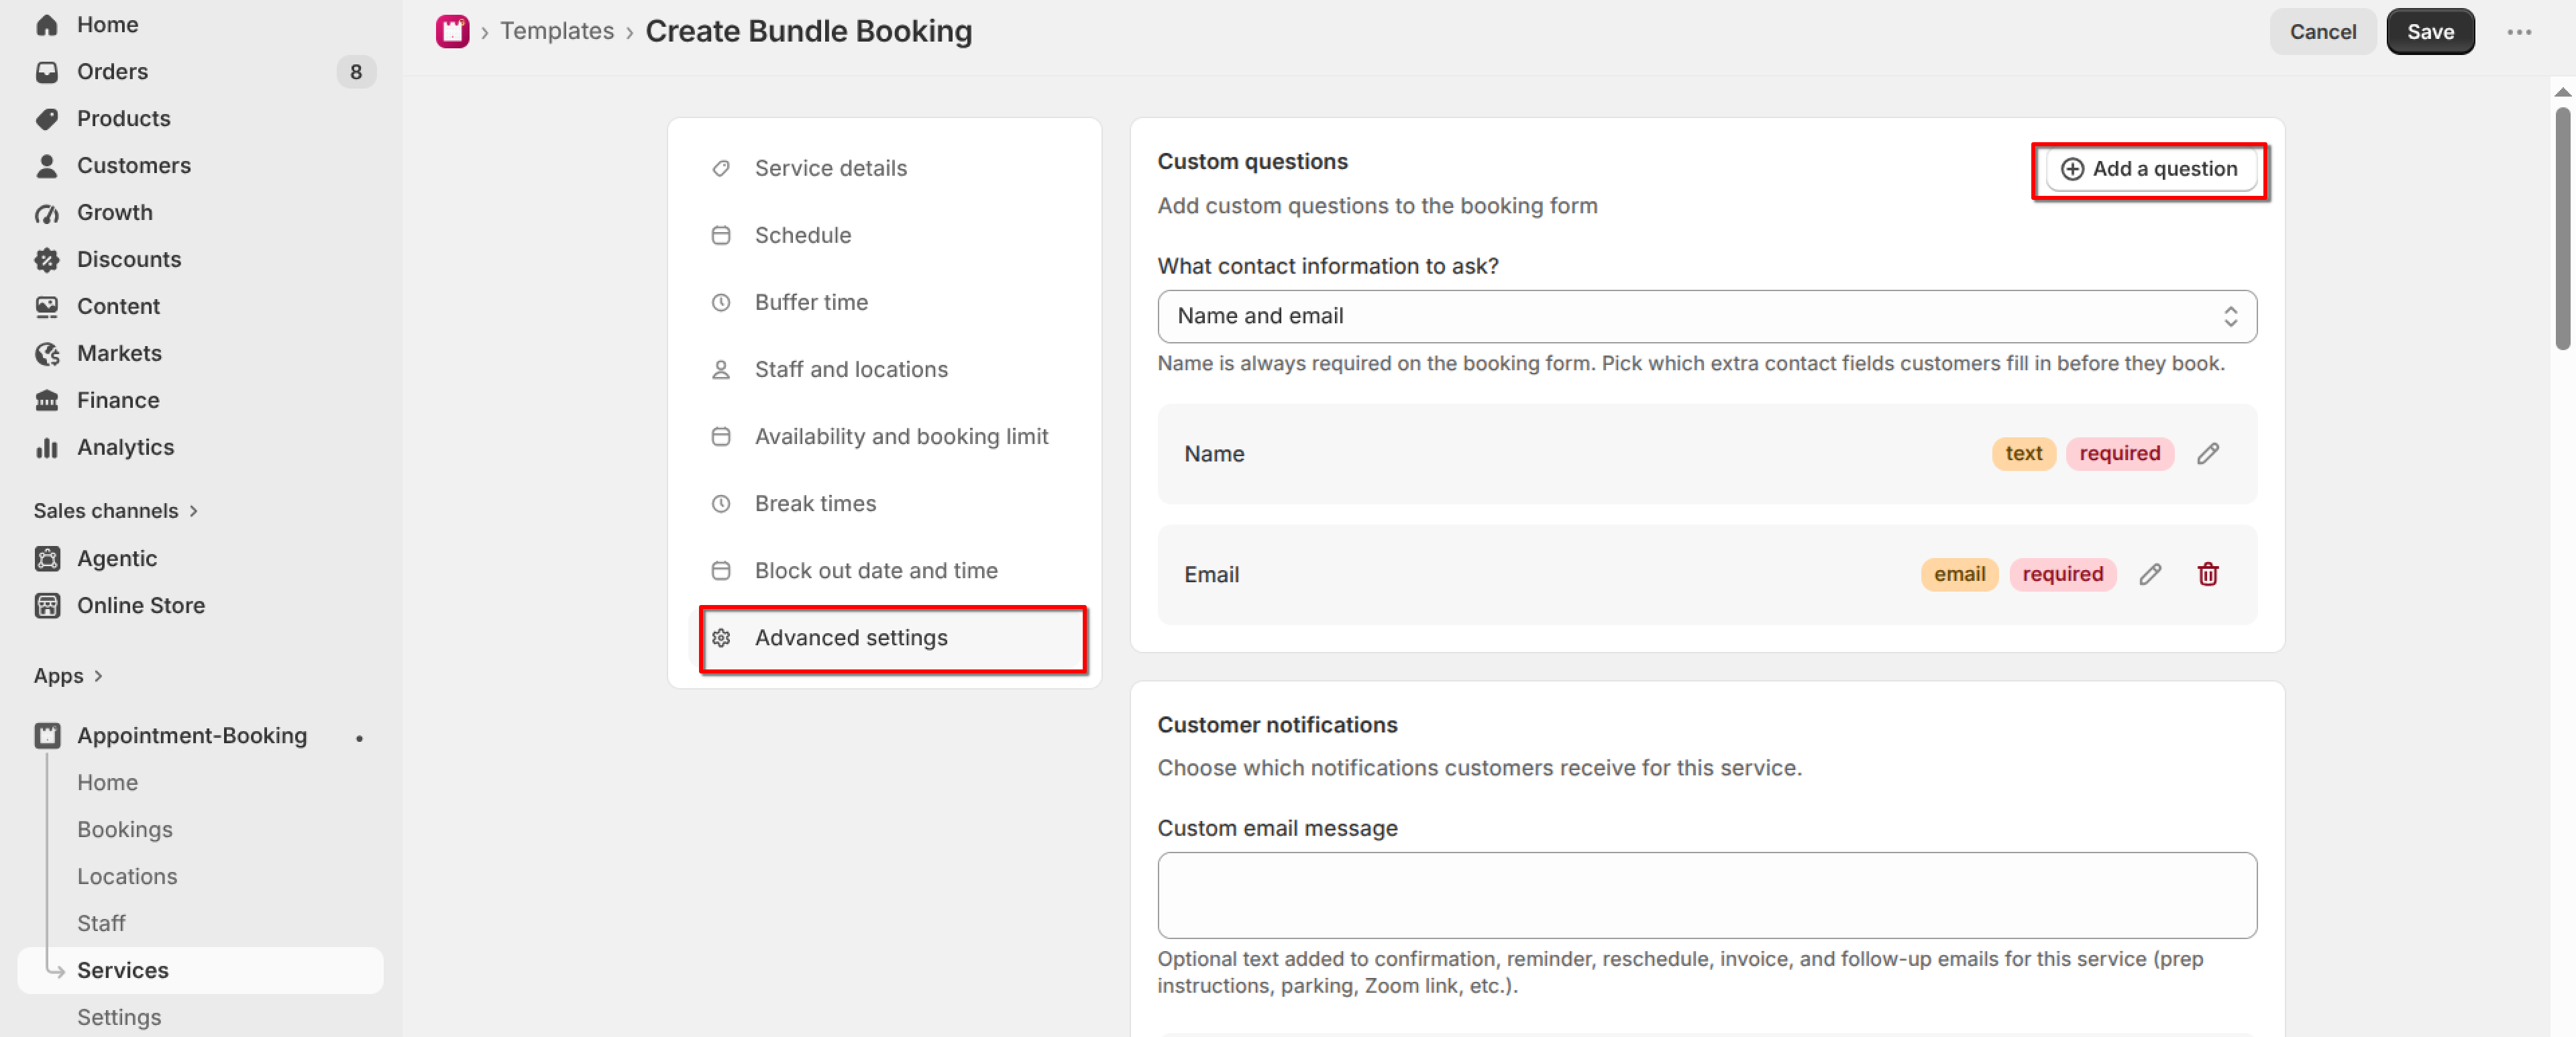
Task: Click the Content image icon
Action: click(47, 307)
